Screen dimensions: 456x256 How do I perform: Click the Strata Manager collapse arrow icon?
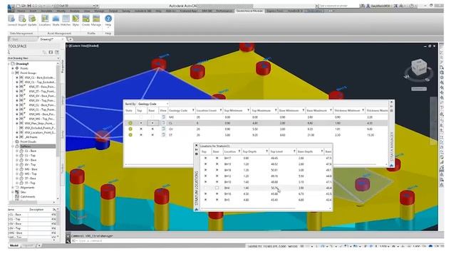click(391, 166)
